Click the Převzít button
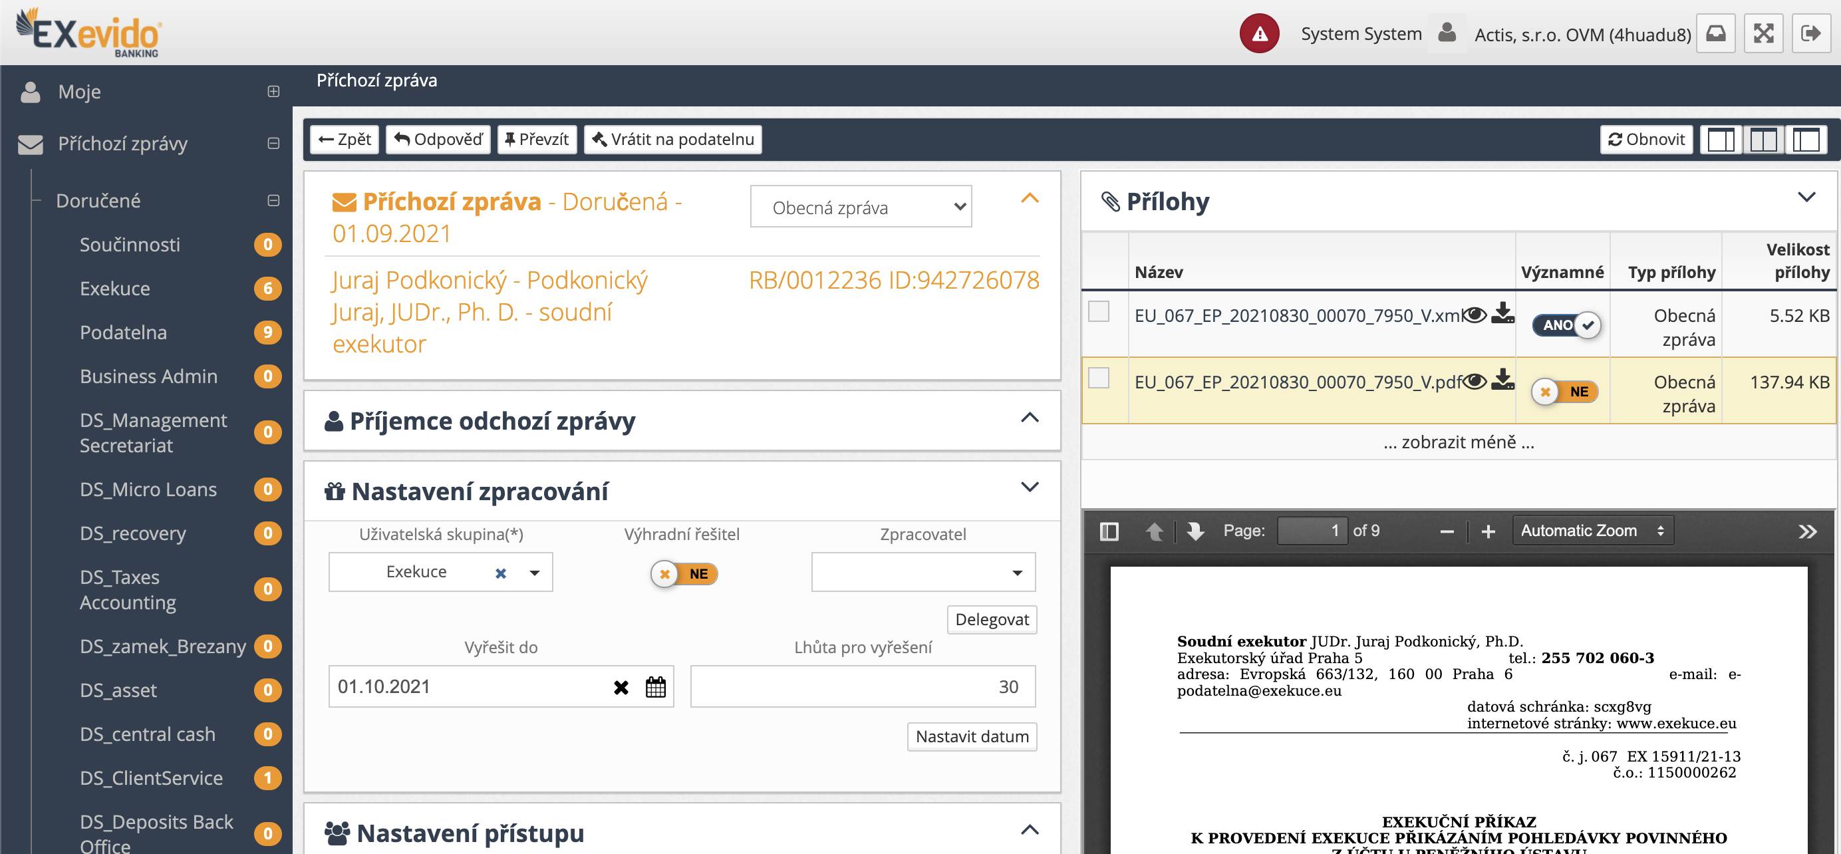The height and width of the screenshot is (854, 1841). (x=537, y=140)
